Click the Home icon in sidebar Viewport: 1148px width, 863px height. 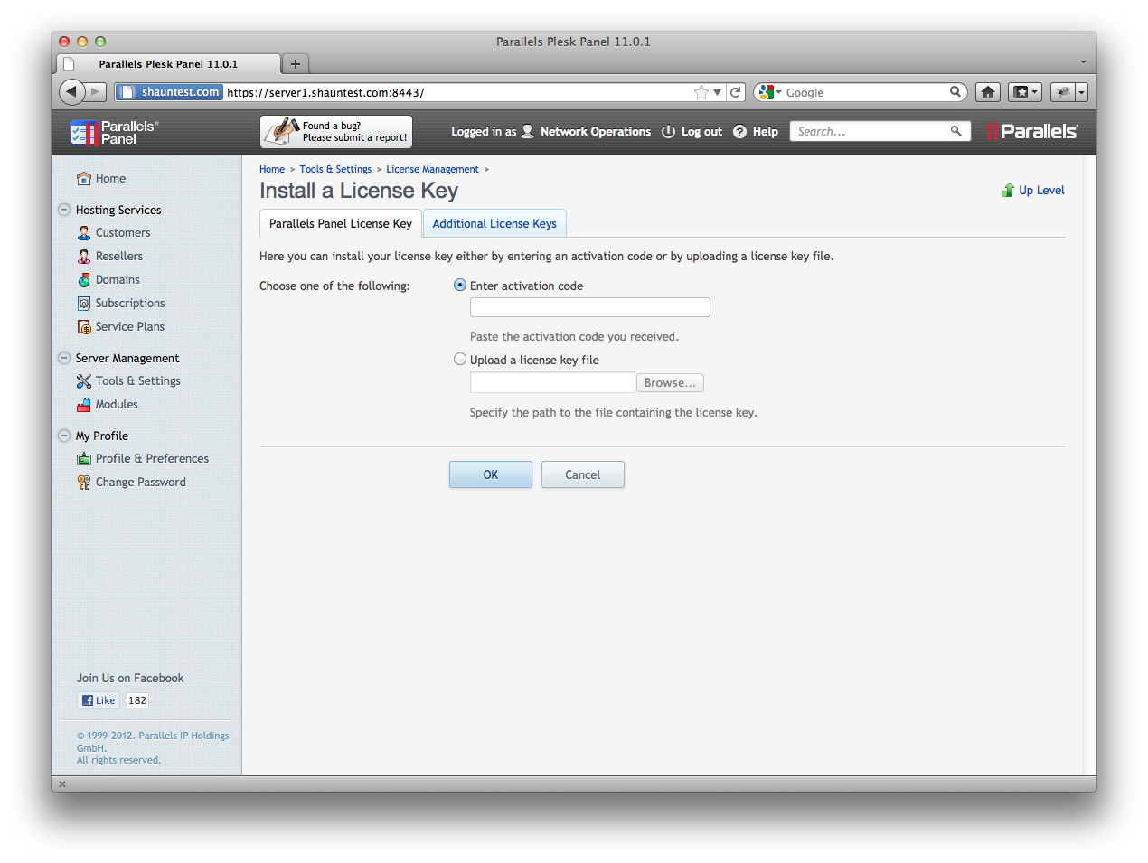(84, 179)
